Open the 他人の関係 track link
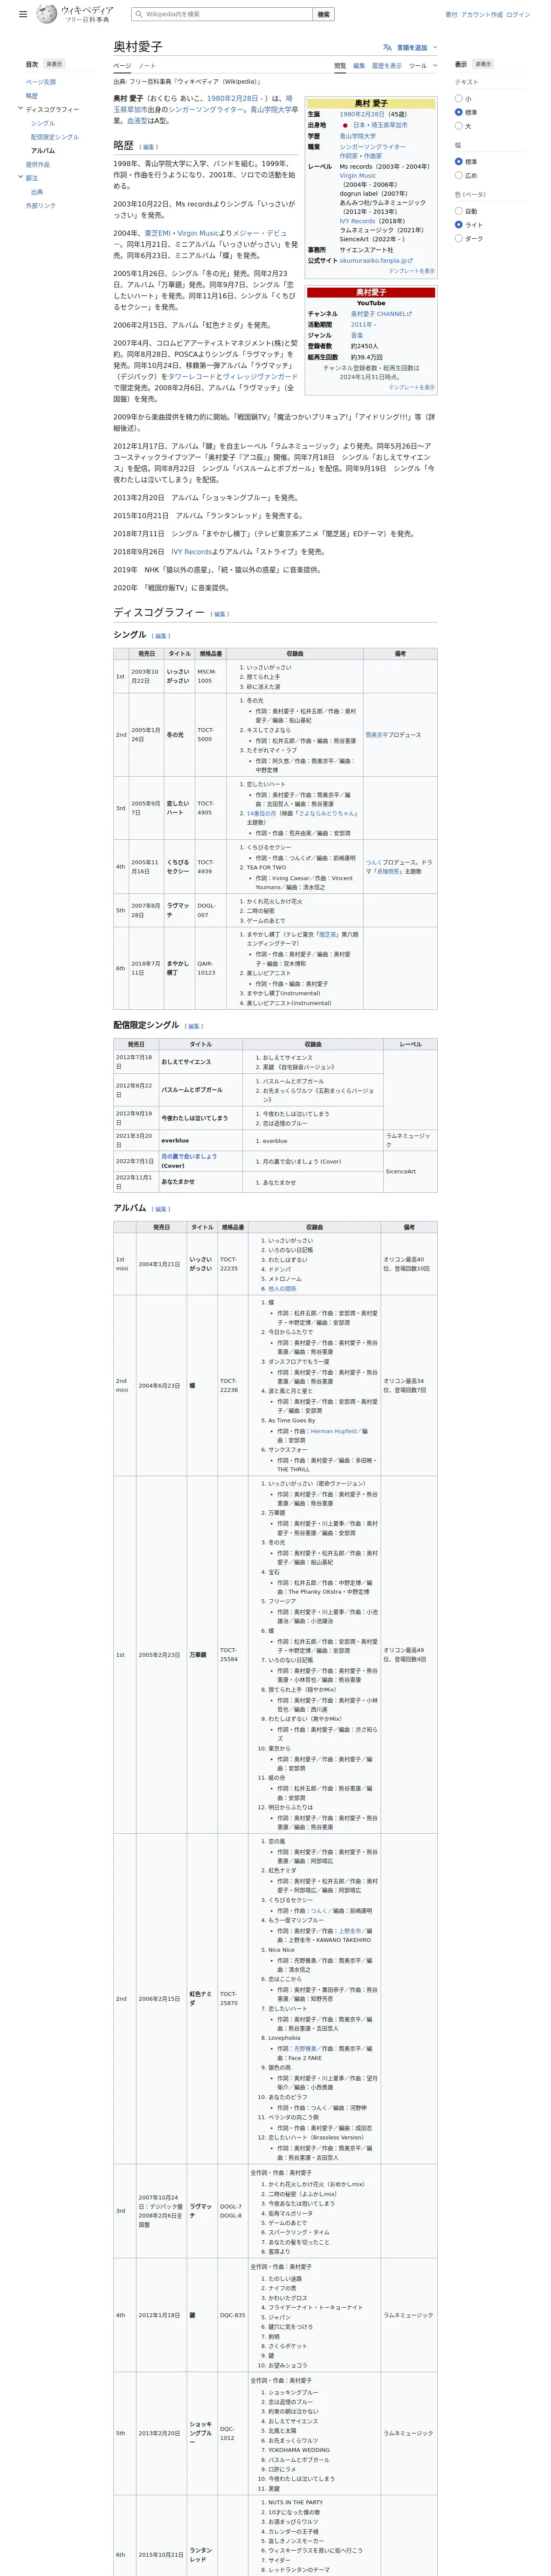551x2576 pixels. pyautogui.click(x=282, y=1288)
